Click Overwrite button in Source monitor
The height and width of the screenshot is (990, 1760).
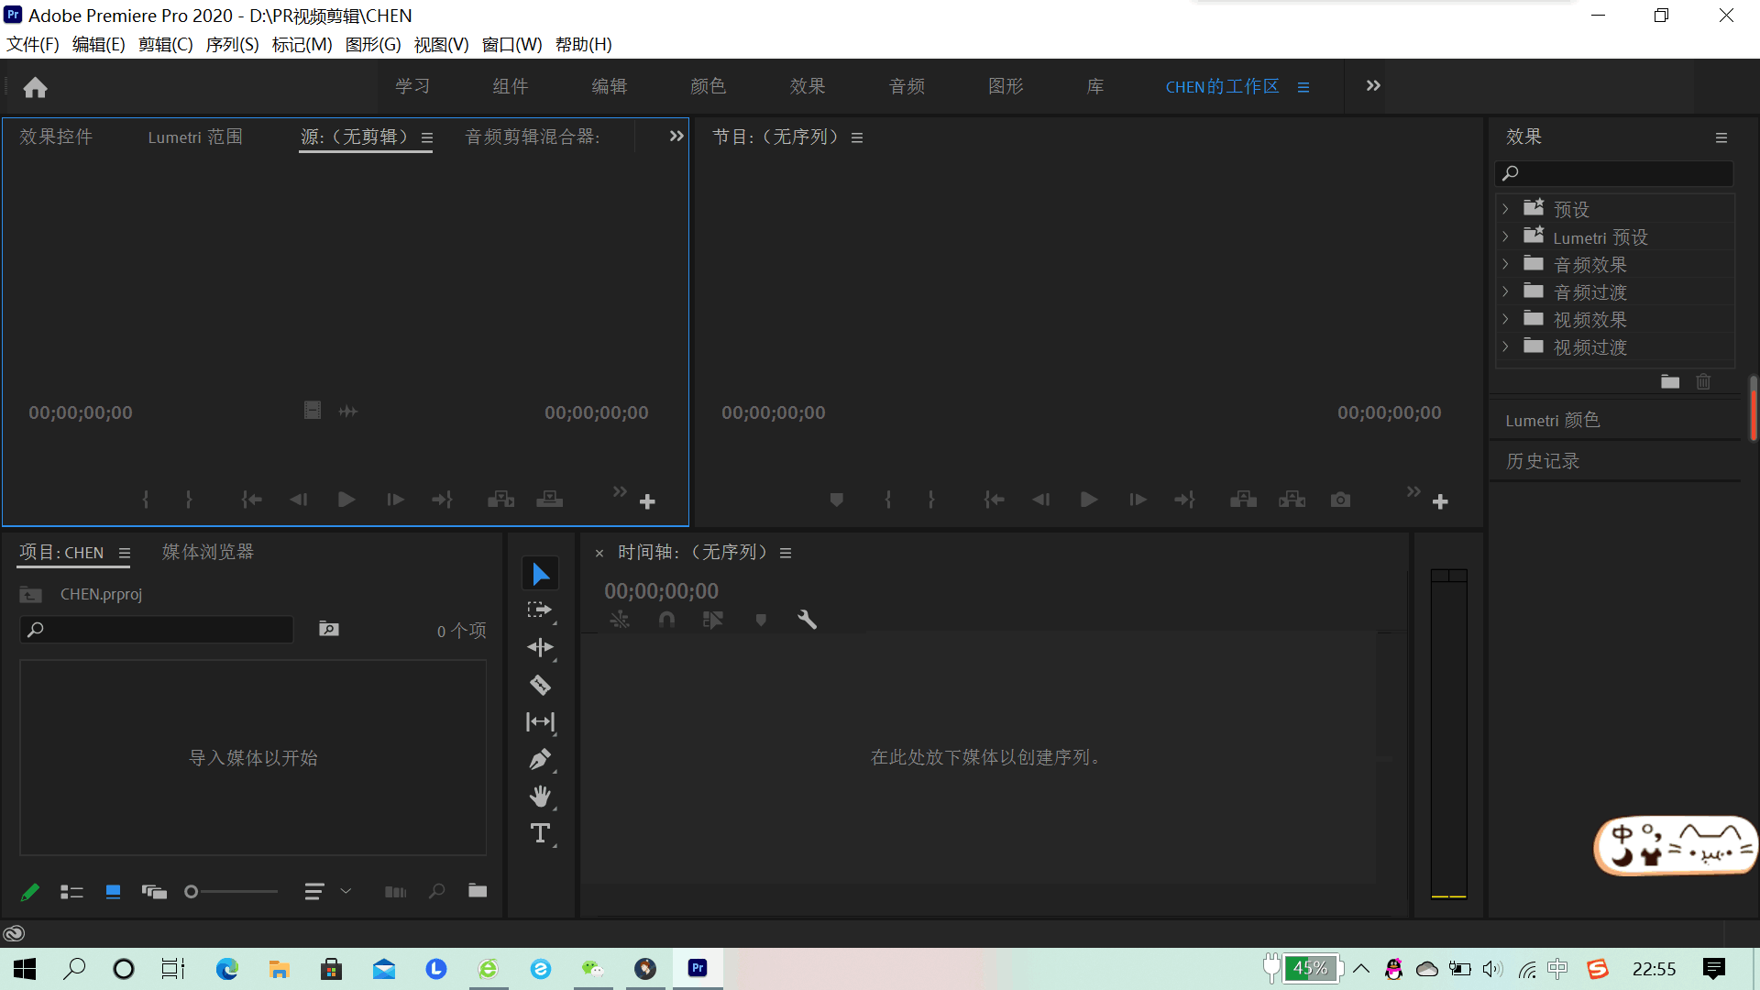click(x=549, y=500)
